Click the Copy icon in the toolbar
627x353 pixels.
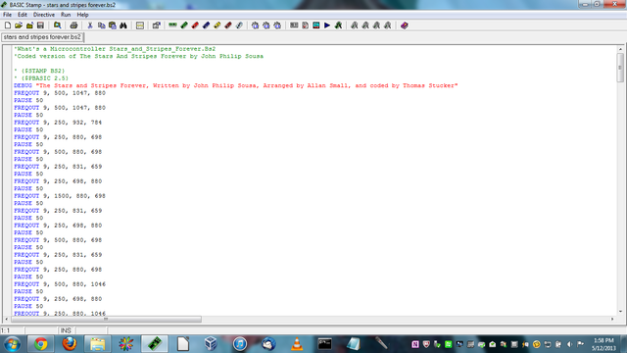[102, 25]
